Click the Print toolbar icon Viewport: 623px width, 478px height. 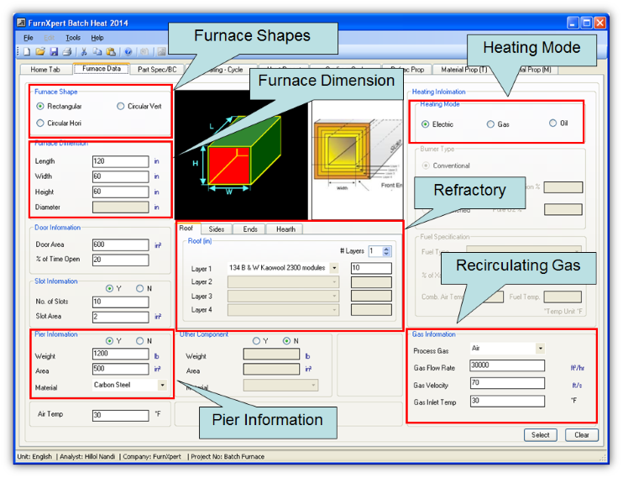pyautogui.click(x=67, y=52)
